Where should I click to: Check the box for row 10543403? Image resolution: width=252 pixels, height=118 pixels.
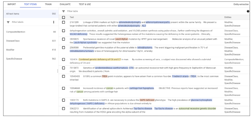[x=63, y=76]
